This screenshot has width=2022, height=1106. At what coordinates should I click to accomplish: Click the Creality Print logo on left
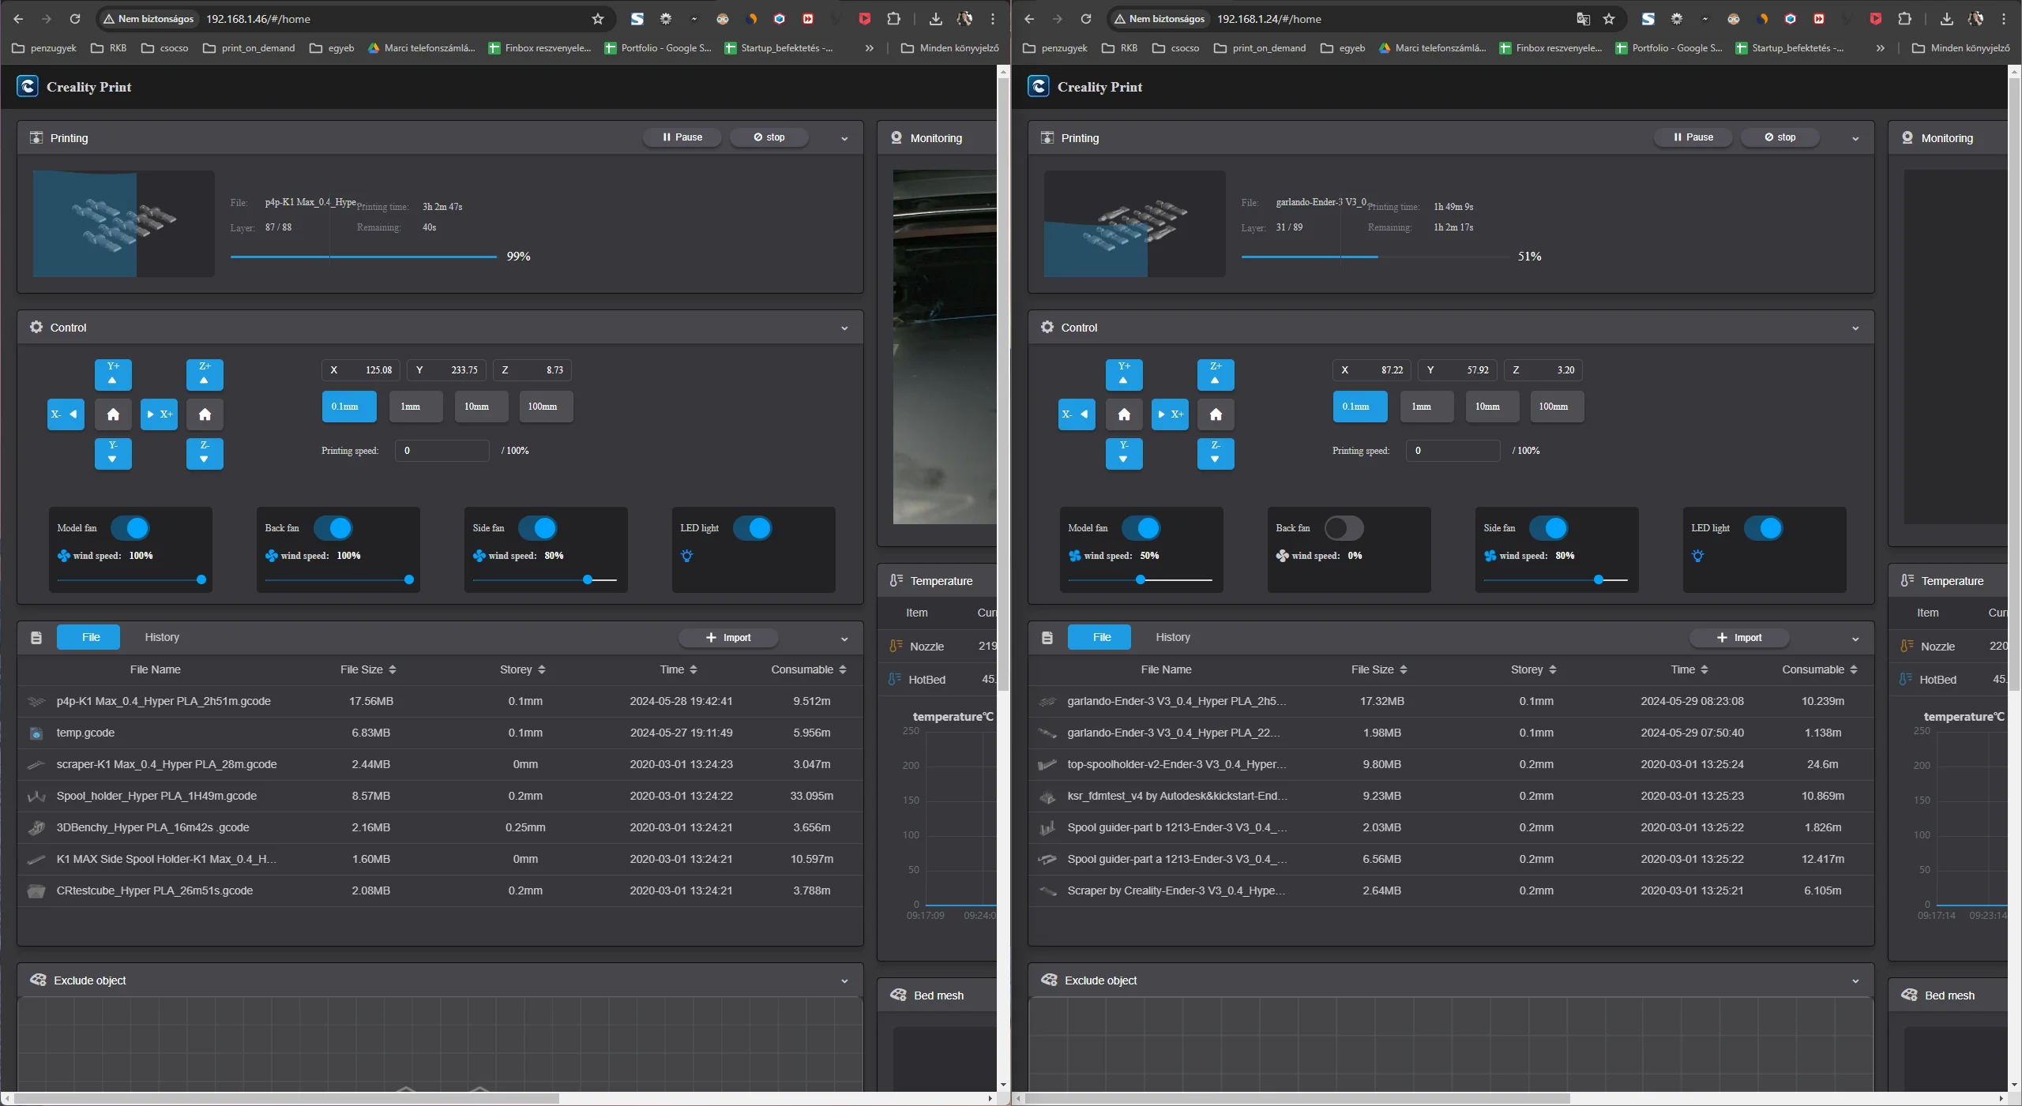(x=28, y=87)
